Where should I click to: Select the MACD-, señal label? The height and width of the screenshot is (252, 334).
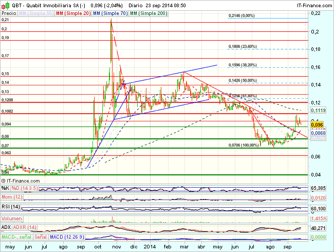point(16,237)
